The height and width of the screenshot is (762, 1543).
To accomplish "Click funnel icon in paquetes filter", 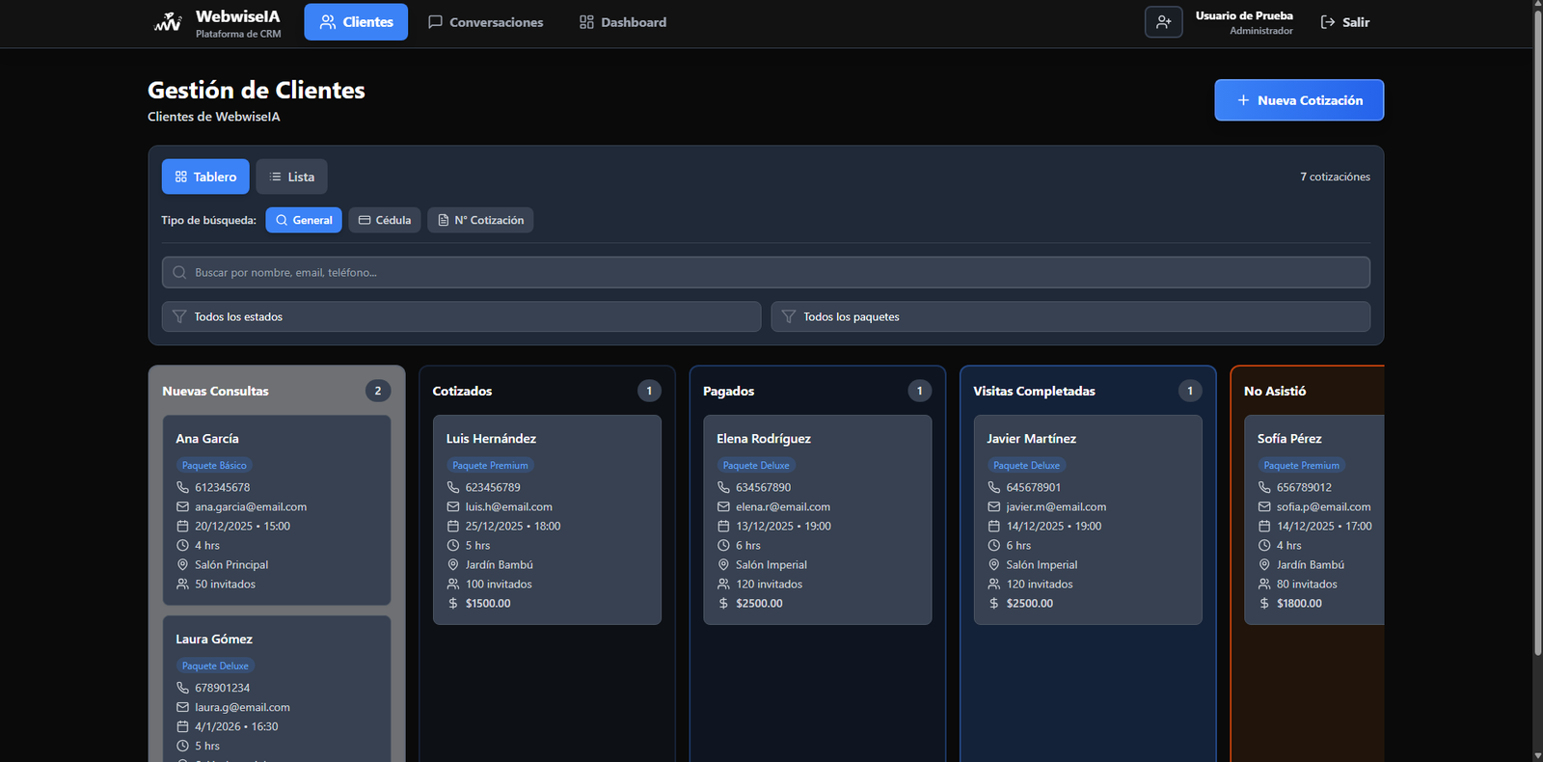I will tap(789, 316).
